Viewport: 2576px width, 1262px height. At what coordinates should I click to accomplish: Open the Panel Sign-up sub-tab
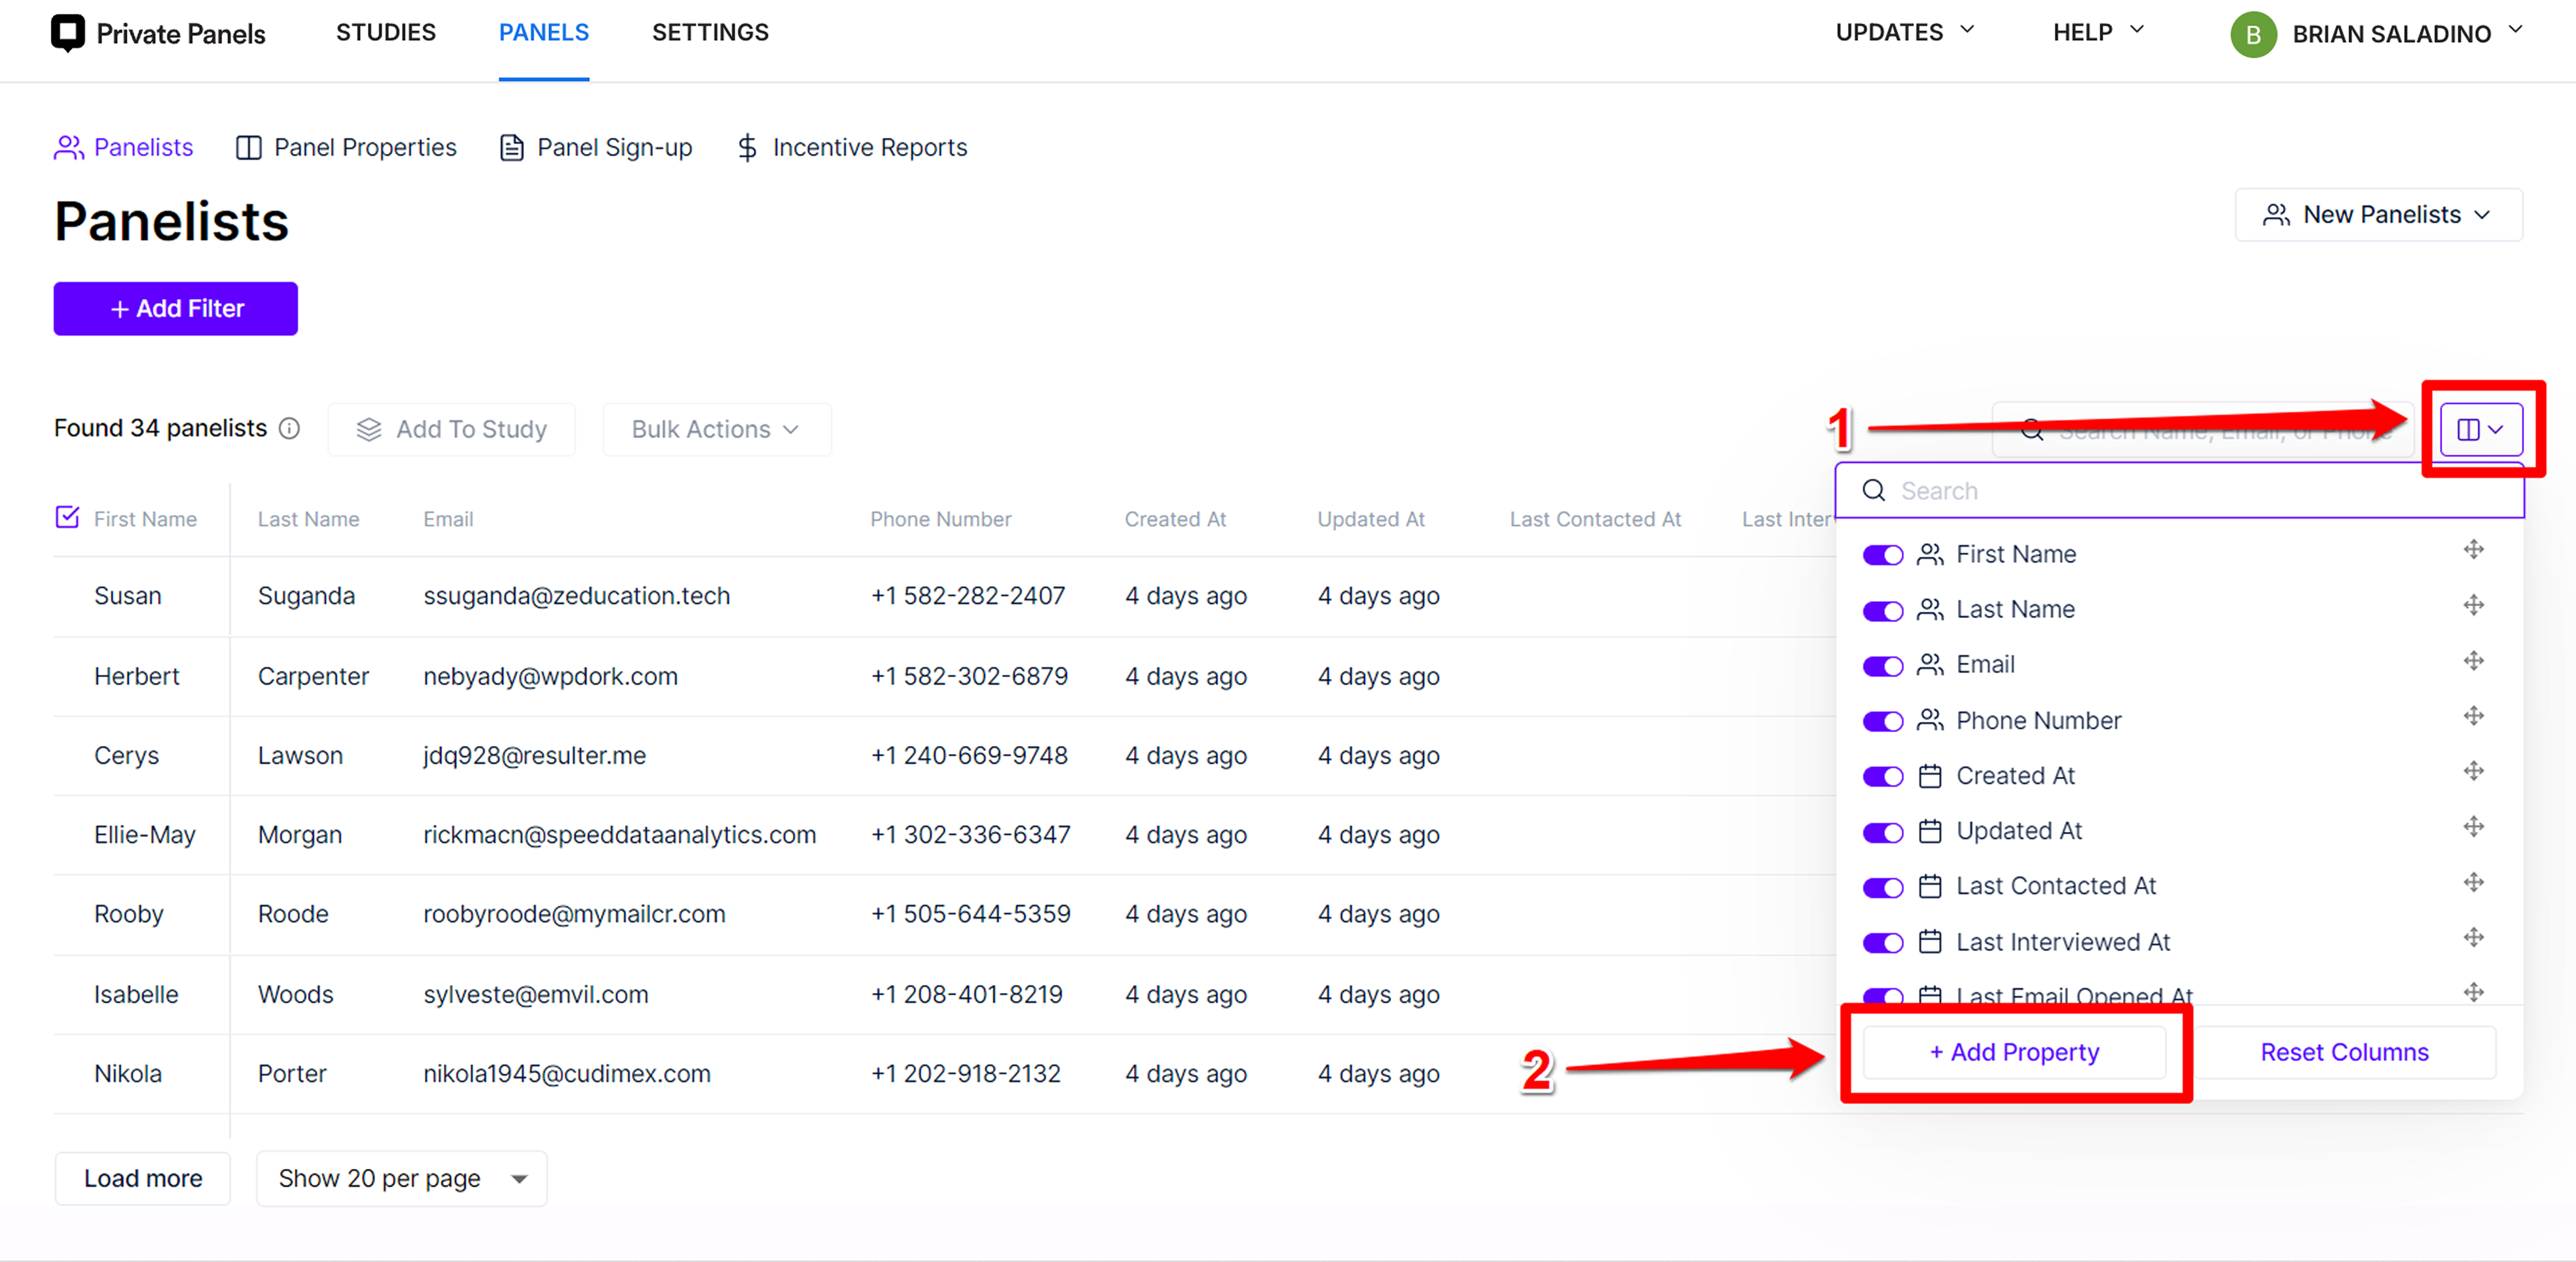(x=596, y=148)
